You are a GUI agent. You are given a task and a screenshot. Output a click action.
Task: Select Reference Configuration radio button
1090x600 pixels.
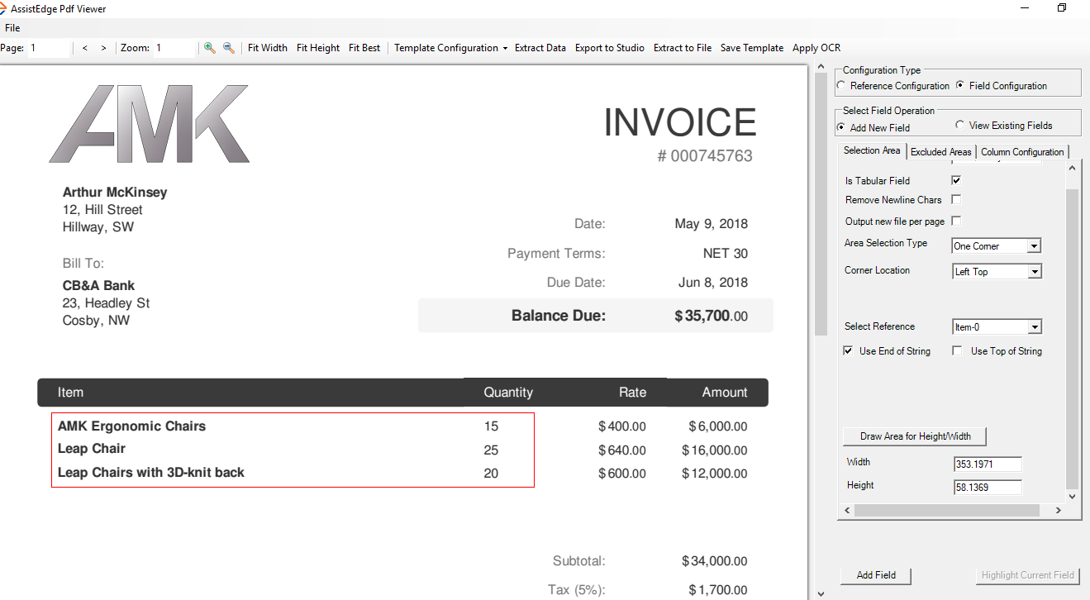coord(841,85)
